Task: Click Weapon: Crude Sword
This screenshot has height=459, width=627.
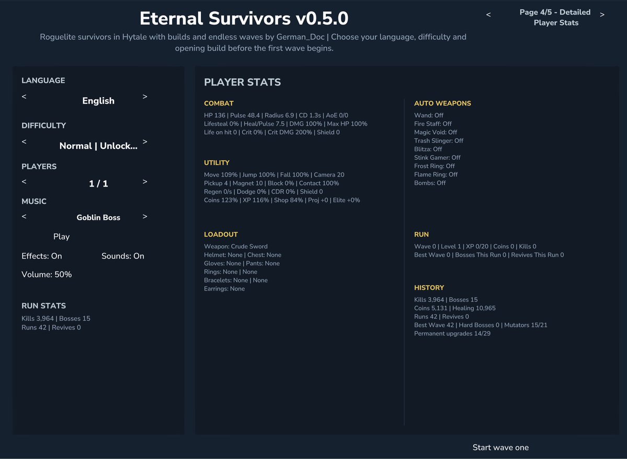Action: 236,246
